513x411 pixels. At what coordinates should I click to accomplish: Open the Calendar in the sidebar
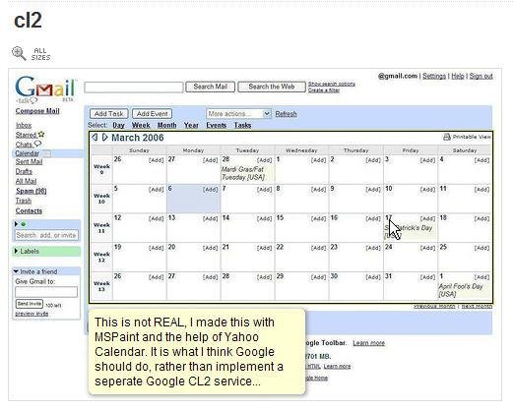coord(28,153)
